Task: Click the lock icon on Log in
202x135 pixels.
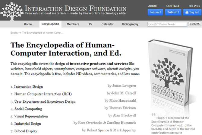Action: [x=187, y=12]
